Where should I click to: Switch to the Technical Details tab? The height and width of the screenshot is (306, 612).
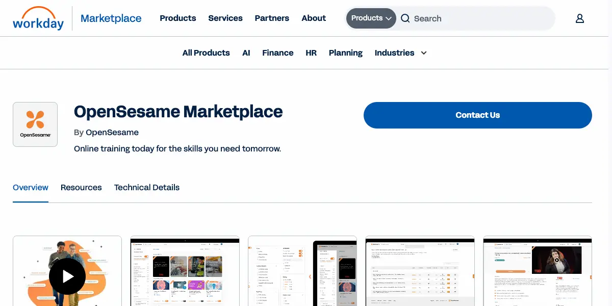pos(147,187)
